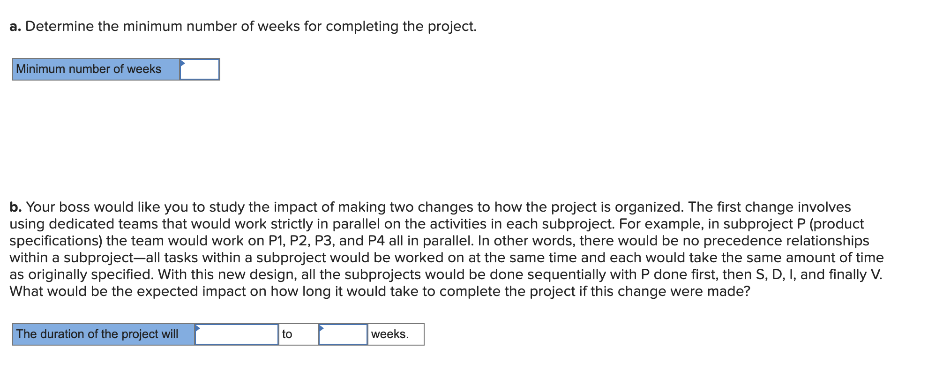
Task: Click the flag indicator next to Minimum number of weeks
Action: tap(184, 62)
